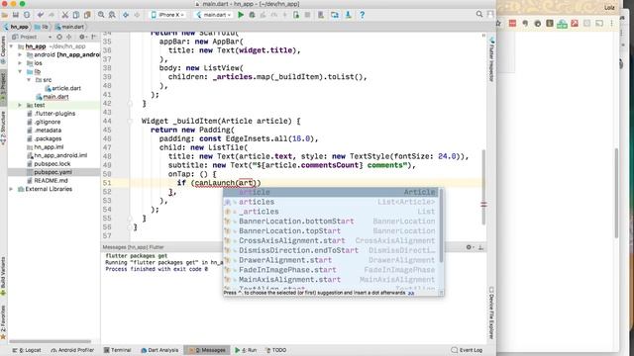The width and height of the screenshot is (634, 356).
Task: Click the Help question mark icon
Action: pos(363,15)
